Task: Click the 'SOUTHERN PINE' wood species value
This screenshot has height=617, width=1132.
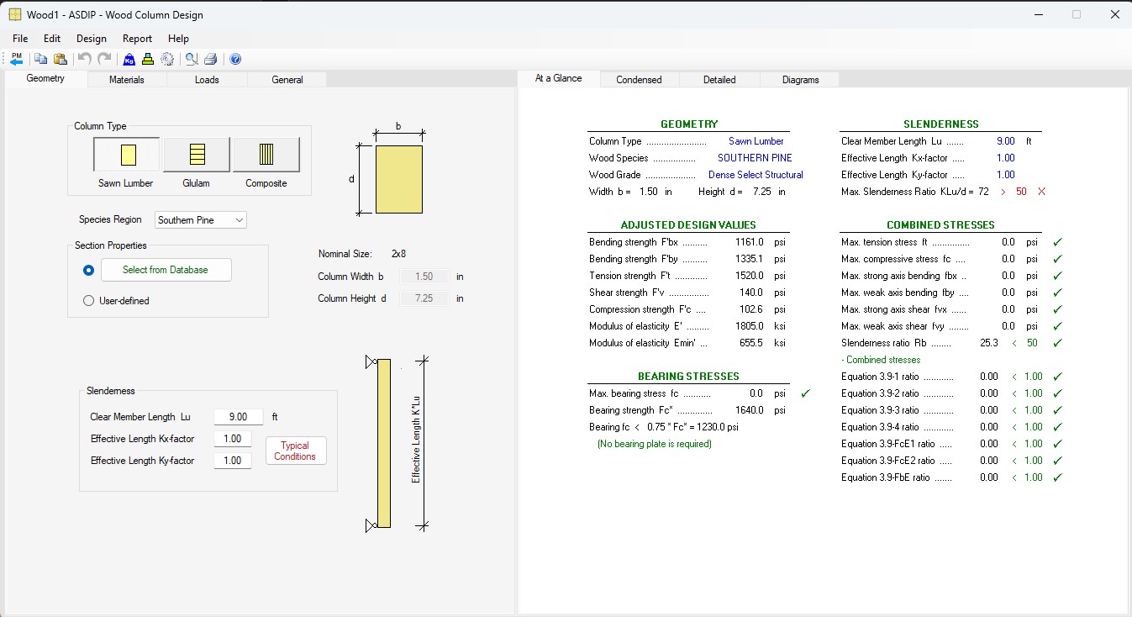Action: tap(755, 158)
